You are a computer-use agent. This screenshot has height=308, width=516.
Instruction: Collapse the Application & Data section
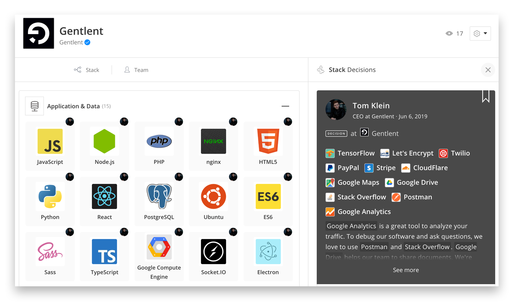[x=285, y=106]
